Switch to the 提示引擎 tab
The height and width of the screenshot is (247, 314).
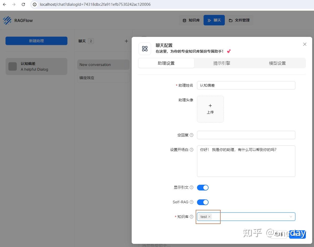coord(222,63)
